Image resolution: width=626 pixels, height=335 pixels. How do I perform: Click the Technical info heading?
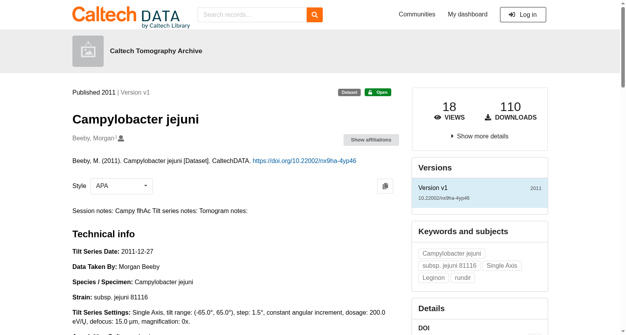tap(104, 234)
